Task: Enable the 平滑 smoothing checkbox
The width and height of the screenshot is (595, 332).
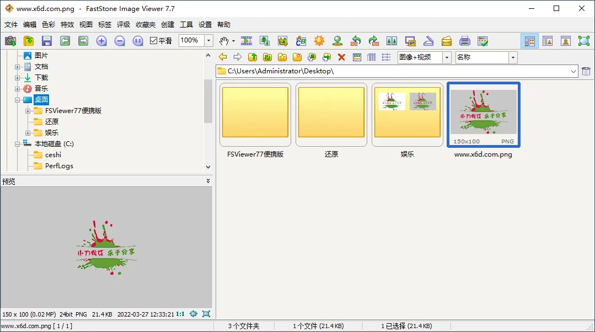Action: tap(153, 40)
